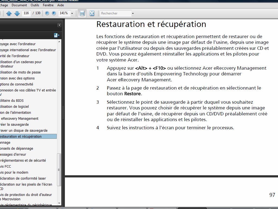Select the Avis FCC bookmark
Image resolution: width=278 pixels, height=209 pixels.
point(5,167)
